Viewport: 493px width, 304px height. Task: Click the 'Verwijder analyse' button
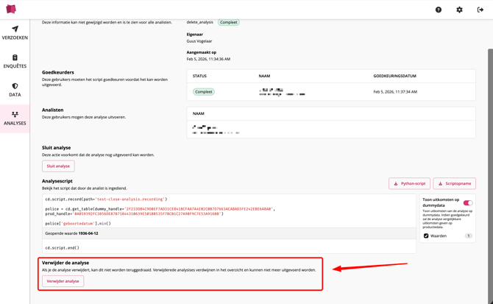[63, 281]
